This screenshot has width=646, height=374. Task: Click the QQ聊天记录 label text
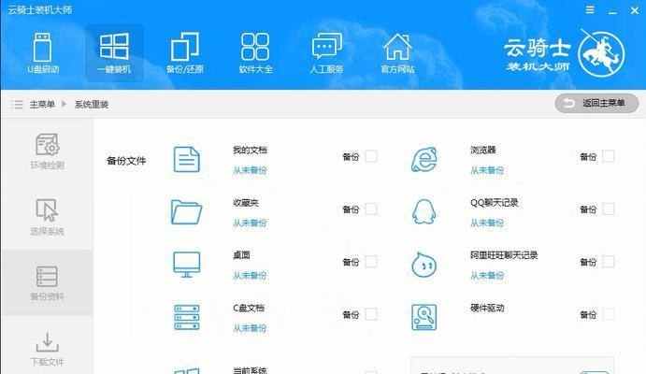tap(494, 202)
